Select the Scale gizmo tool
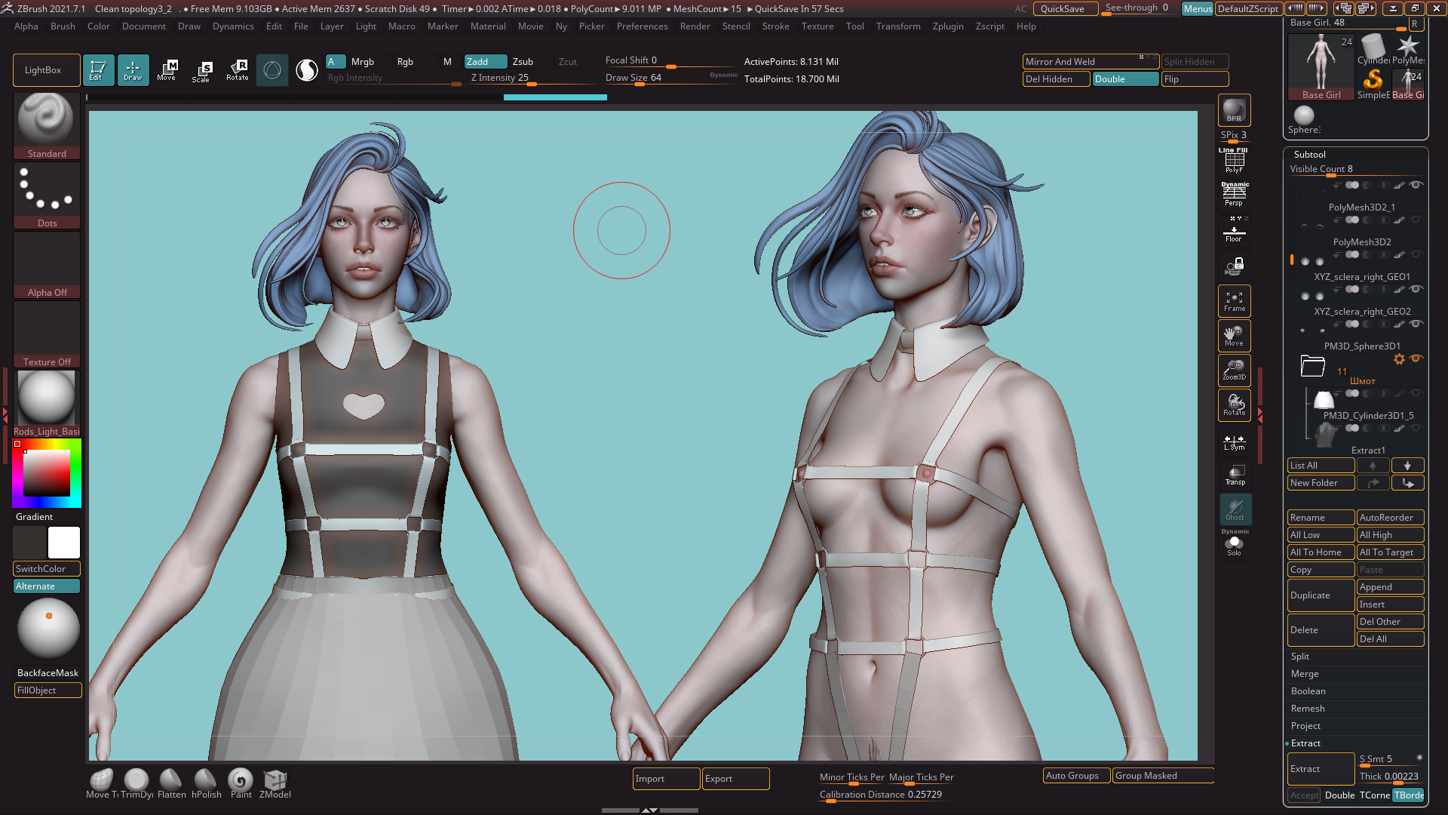Viewport: 1448px width, 815px height. 201,71
